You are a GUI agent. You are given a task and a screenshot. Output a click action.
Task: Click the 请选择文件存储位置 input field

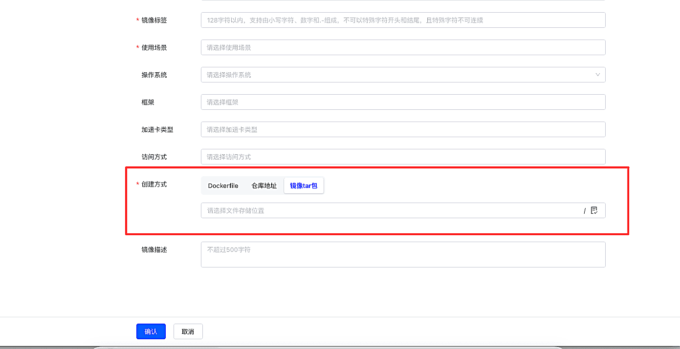click(403, 210)
